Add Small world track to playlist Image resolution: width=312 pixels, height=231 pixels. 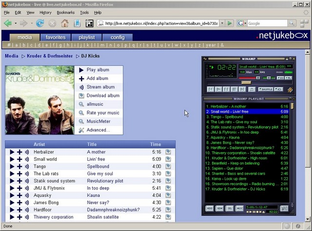(19, 159)
